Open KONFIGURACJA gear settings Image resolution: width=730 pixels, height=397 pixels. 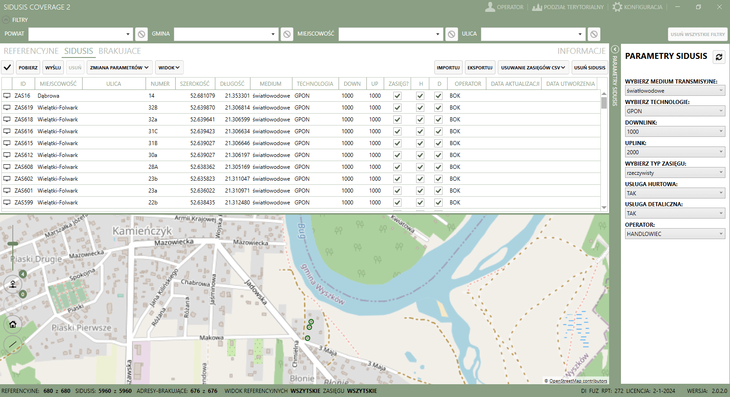[x=638, y=7]
